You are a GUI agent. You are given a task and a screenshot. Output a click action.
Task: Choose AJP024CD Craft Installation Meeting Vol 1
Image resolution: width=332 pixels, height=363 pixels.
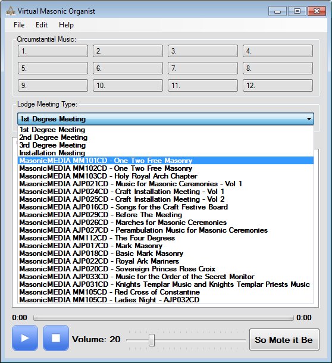165,192
